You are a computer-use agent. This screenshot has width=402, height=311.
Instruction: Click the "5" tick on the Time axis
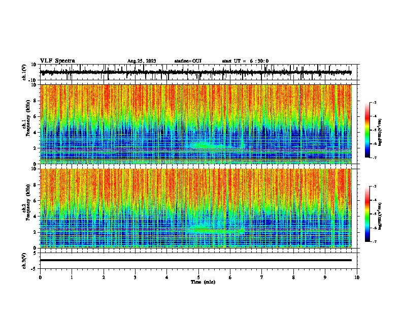point(198,277)
